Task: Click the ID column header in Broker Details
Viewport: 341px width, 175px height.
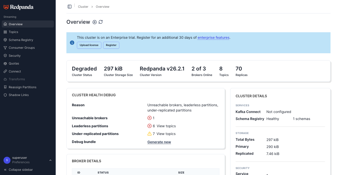Action: pos(79,172)
